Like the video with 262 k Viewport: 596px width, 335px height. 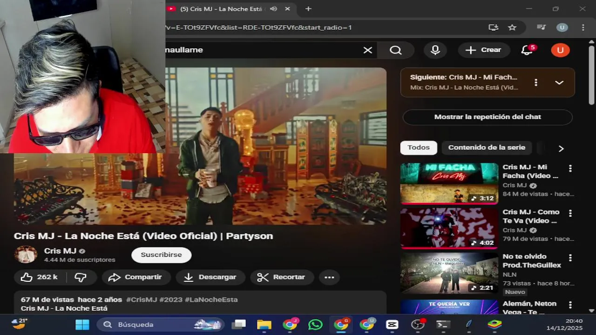[x=39, y=277]
